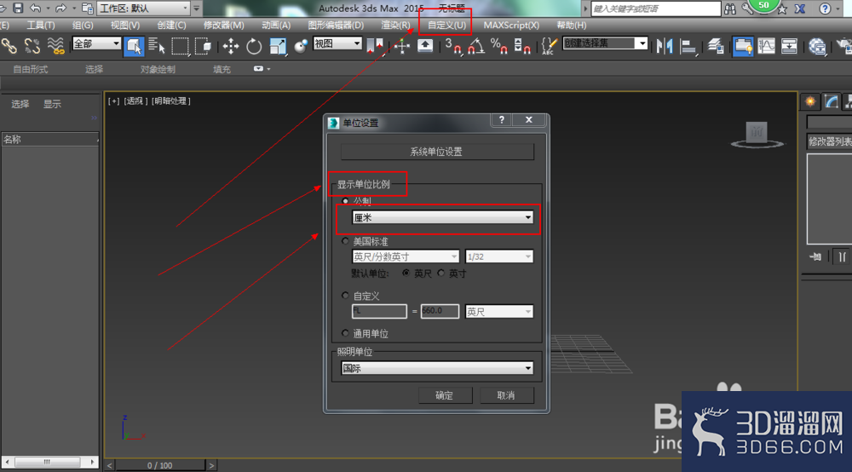Click the Undo arrow icon
The height and width of the screenshot is (472, 852).
click(35, 8)
